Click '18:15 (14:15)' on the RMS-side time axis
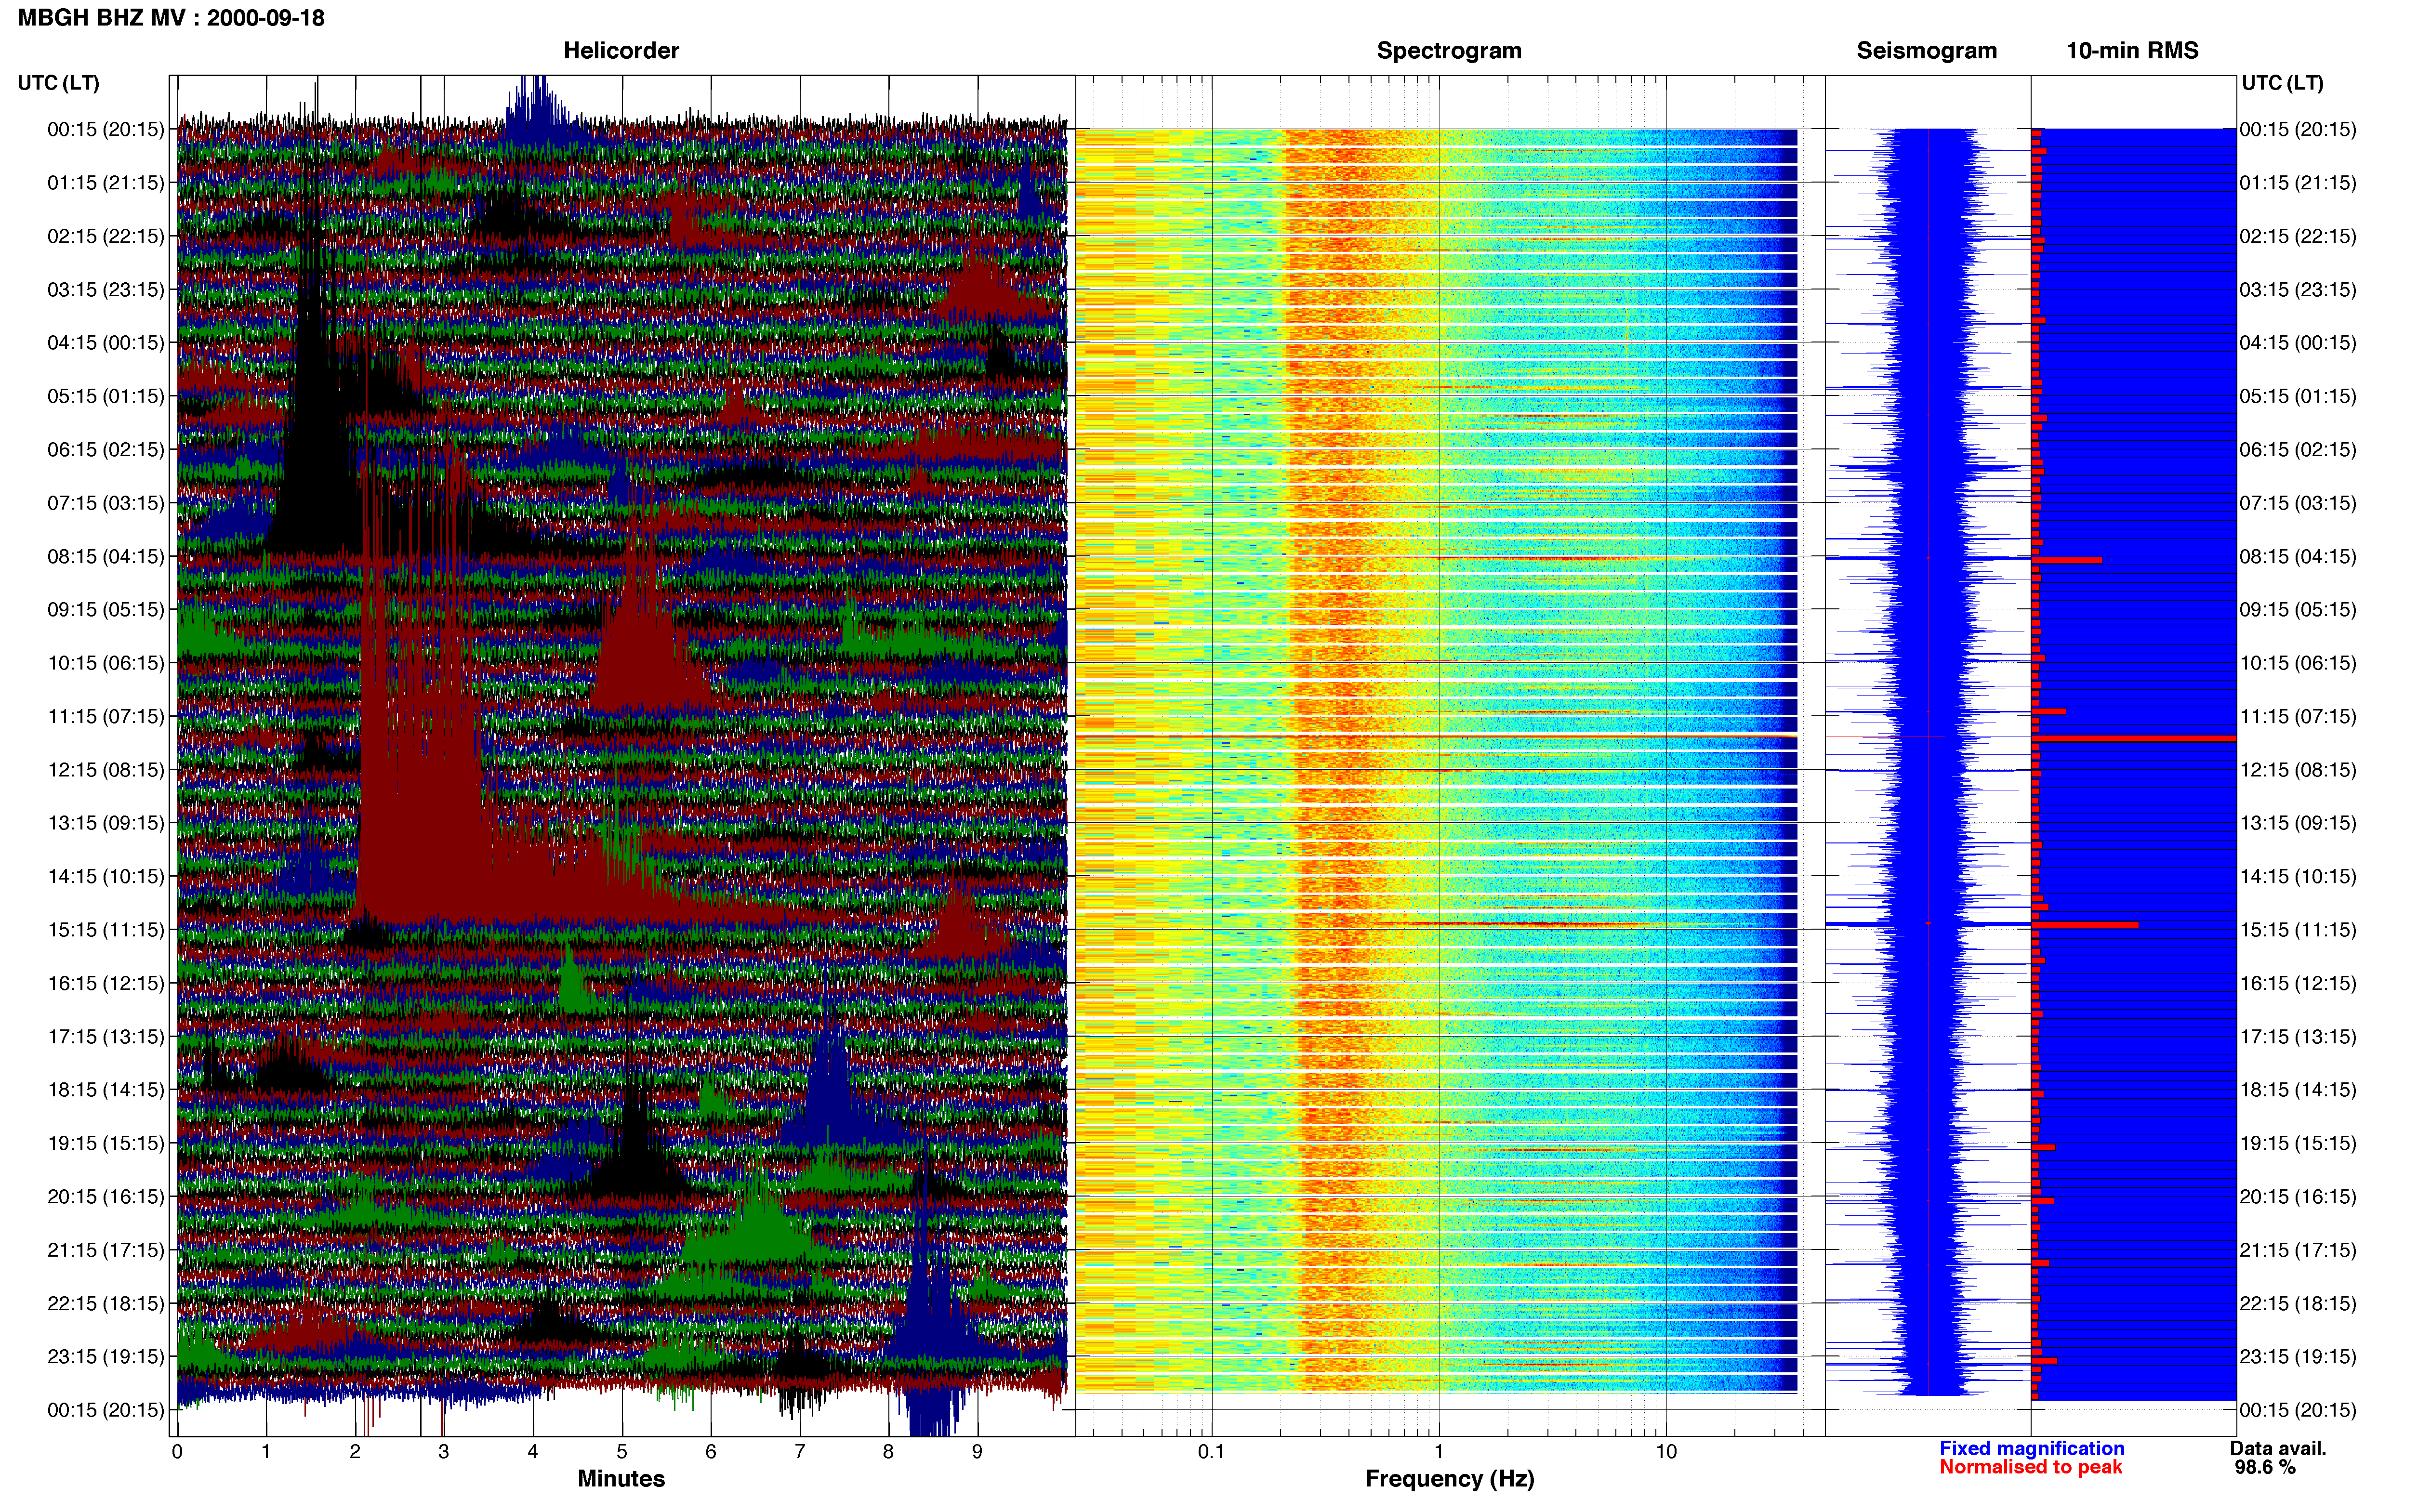Viewport: 2418px width, 1512px height. pyautogui.click(x=2298, y=1090)
